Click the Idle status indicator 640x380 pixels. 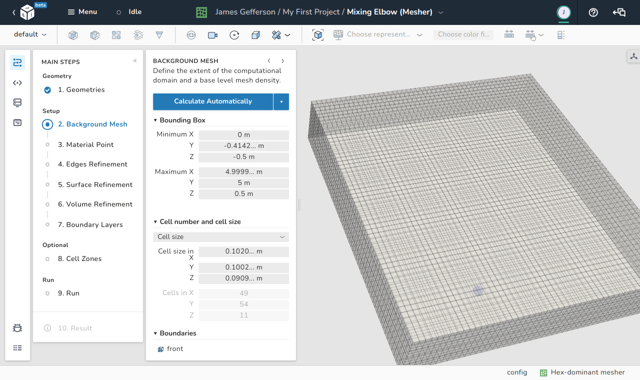pos(129,12)
